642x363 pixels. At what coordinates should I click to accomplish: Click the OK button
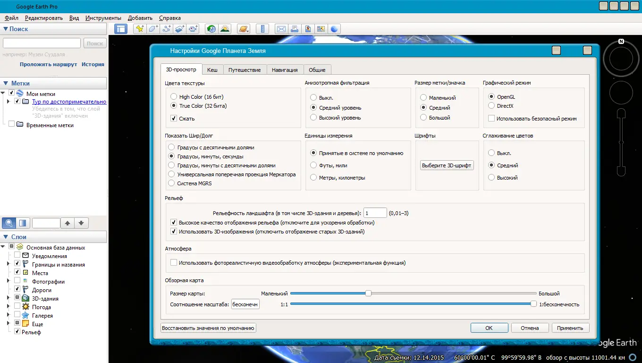(x=489, y=328)
